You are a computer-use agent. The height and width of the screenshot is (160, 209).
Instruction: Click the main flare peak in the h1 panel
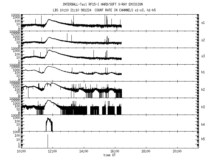click(49, 67)
